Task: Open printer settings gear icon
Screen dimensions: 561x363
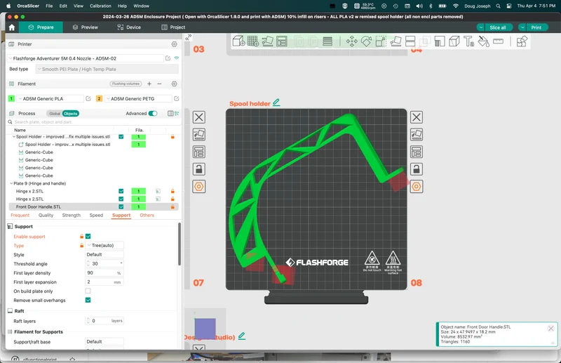Action: point(174,44)
